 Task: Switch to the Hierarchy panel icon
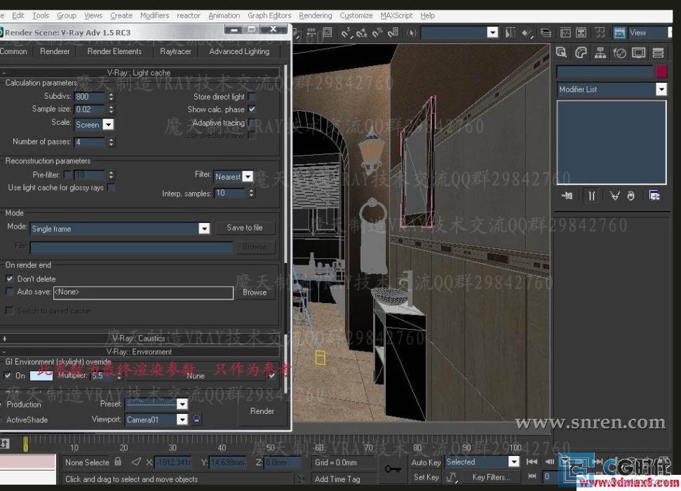tap(600, 53)
